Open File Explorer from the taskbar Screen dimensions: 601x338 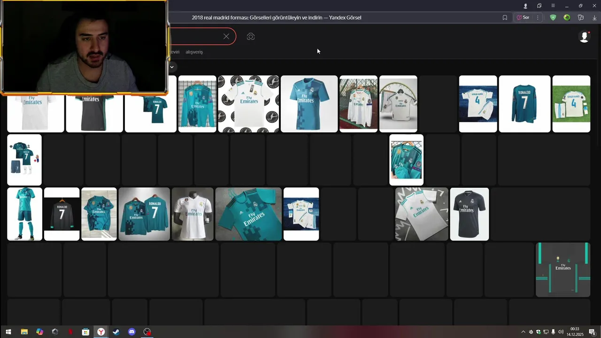[24, 332]
